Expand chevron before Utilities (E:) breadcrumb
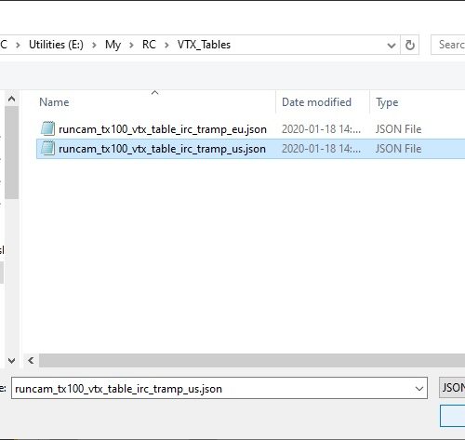Viewport: 465px width, 440px height. coord(18,46)
